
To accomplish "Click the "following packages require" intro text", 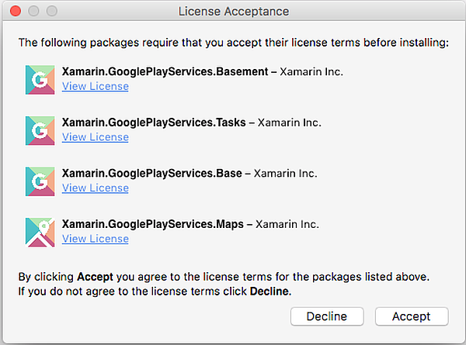I will coord(233,42).
